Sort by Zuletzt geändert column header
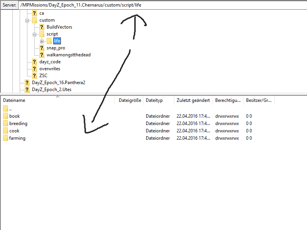This screenshot has width=307, height=230. pyautogui.click(x=194, y=100)
